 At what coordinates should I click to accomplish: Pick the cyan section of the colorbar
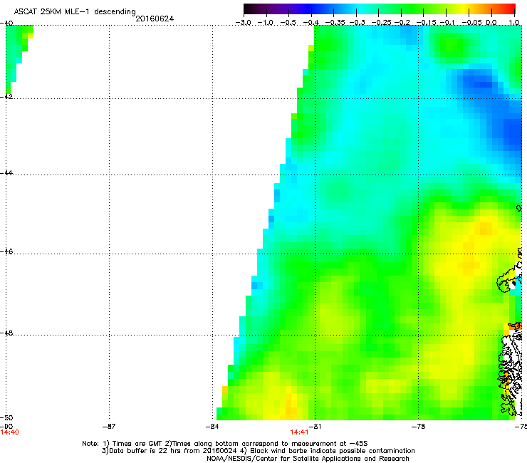pyautogui.click(x=360, y=9)
